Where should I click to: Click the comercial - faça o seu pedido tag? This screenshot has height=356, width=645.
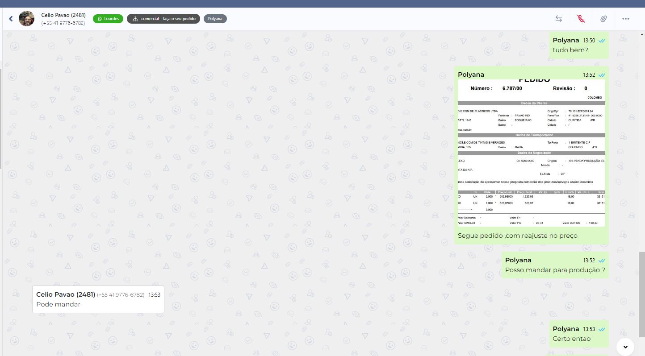tap(163, 19)
